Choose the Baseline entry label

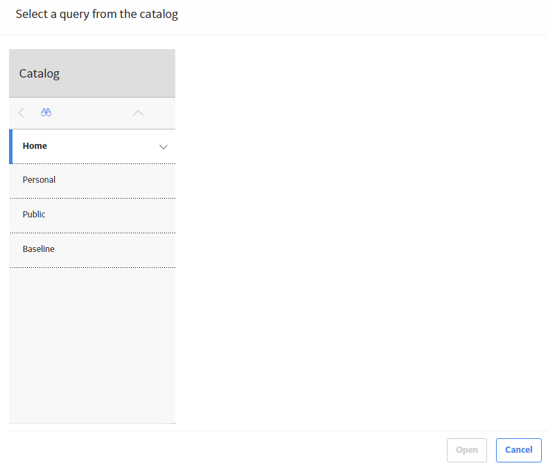(x=38, y=249)
